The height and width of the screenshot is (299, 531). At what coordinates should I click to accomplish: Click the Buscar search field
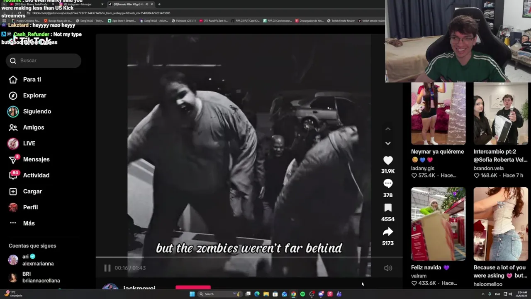pyautogui.click(x=44, y=61)
